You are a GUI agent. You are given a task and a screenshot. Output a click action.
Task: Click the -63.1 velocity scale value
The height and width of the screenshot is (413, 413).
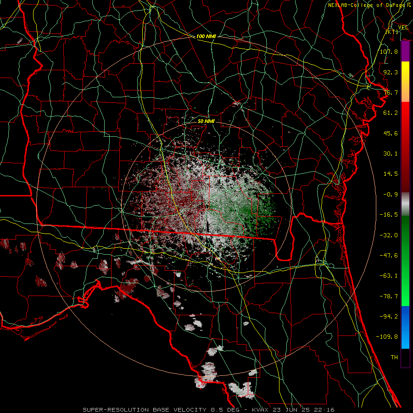[389, 276]
